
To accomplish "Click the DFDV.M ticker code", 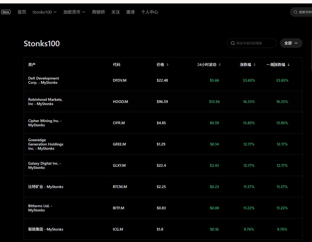I will point(120,80).
